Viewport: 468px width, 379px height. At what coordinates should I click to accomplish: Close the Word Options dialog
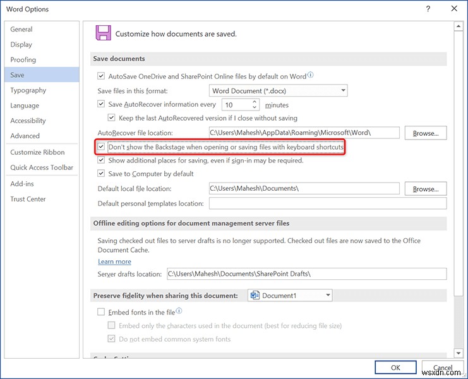[454, 9]
